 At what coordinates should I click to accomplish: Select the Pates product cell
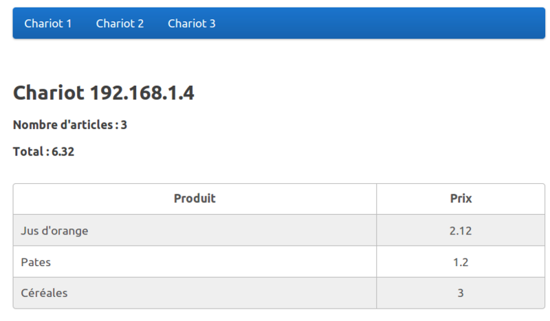point(36,262)
